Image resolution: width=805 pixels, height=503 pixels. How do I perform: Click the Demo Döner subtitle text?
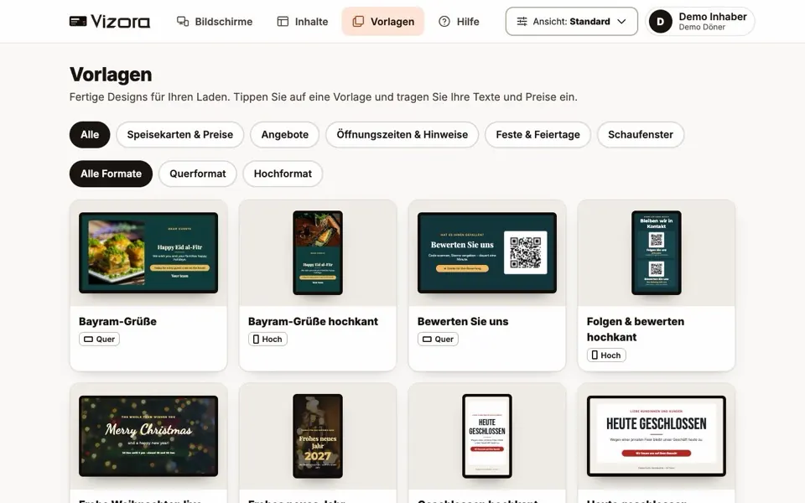pos(702,27)
